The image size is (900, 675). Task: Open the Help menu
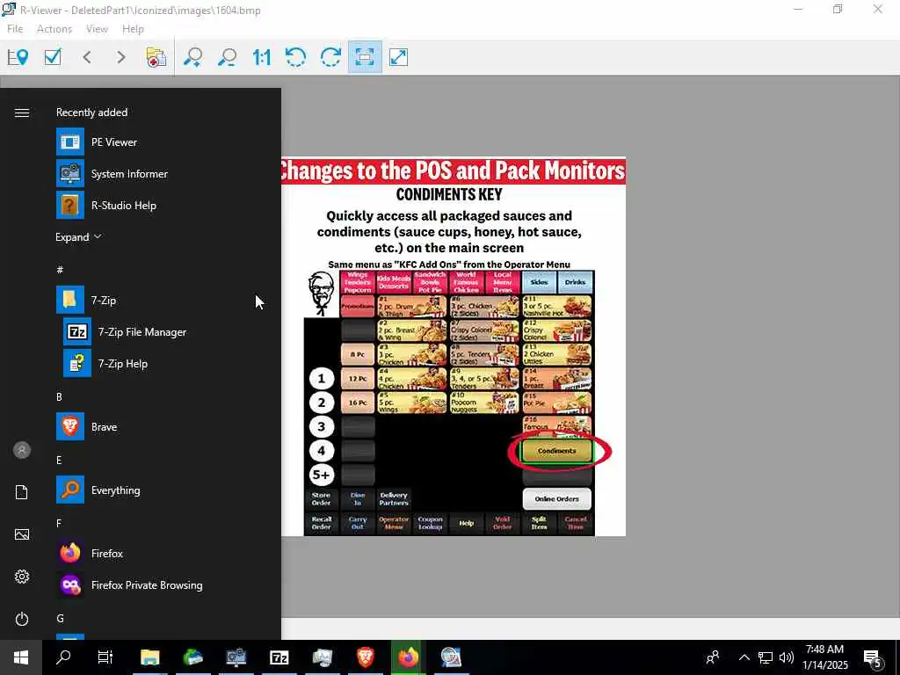(x=133, y=29)
